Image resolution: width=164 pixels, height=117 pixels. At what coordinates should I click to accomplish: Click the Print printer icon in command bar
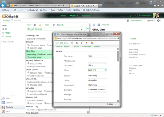(x=41, y=10)
